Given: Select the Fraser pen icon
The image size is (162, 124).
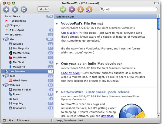Looking at the screenshot, I should click(x=10, y=94).
